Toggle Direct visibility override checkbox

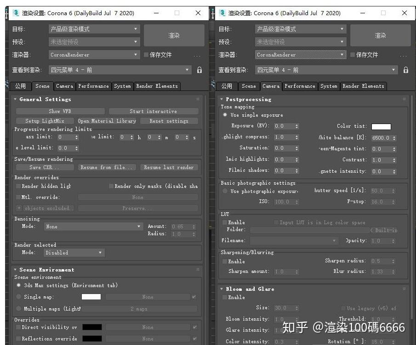(18, 327)
